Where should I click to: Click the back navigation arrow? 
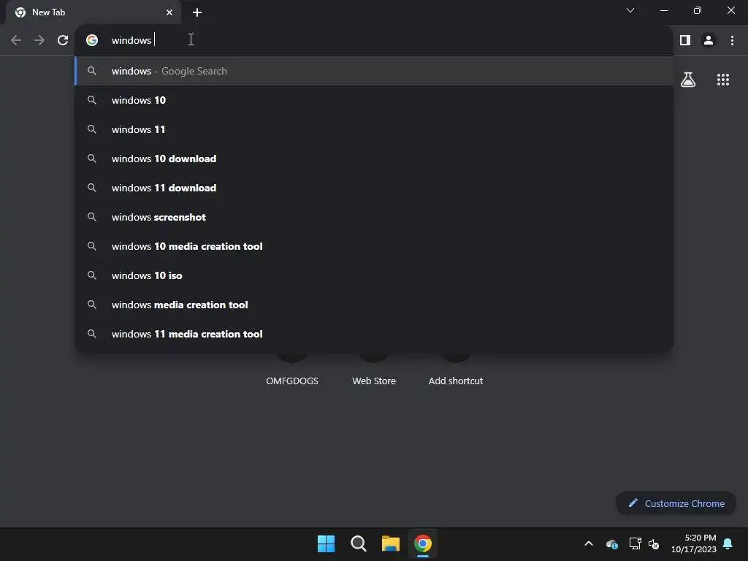tap(16, 40)
